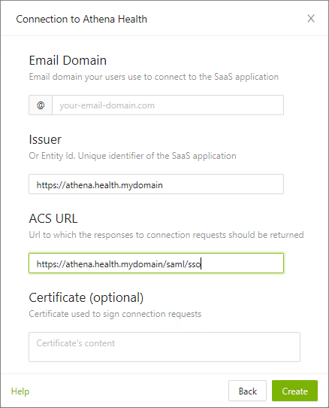Focus the your-email-domain.com input field
Viewport: 329px width, 408px height.
click(168, 105)
